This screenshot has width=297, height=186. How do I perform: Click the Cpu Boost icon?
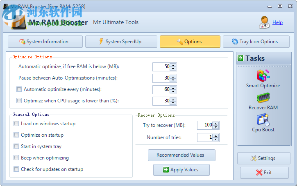coord(263,120)
